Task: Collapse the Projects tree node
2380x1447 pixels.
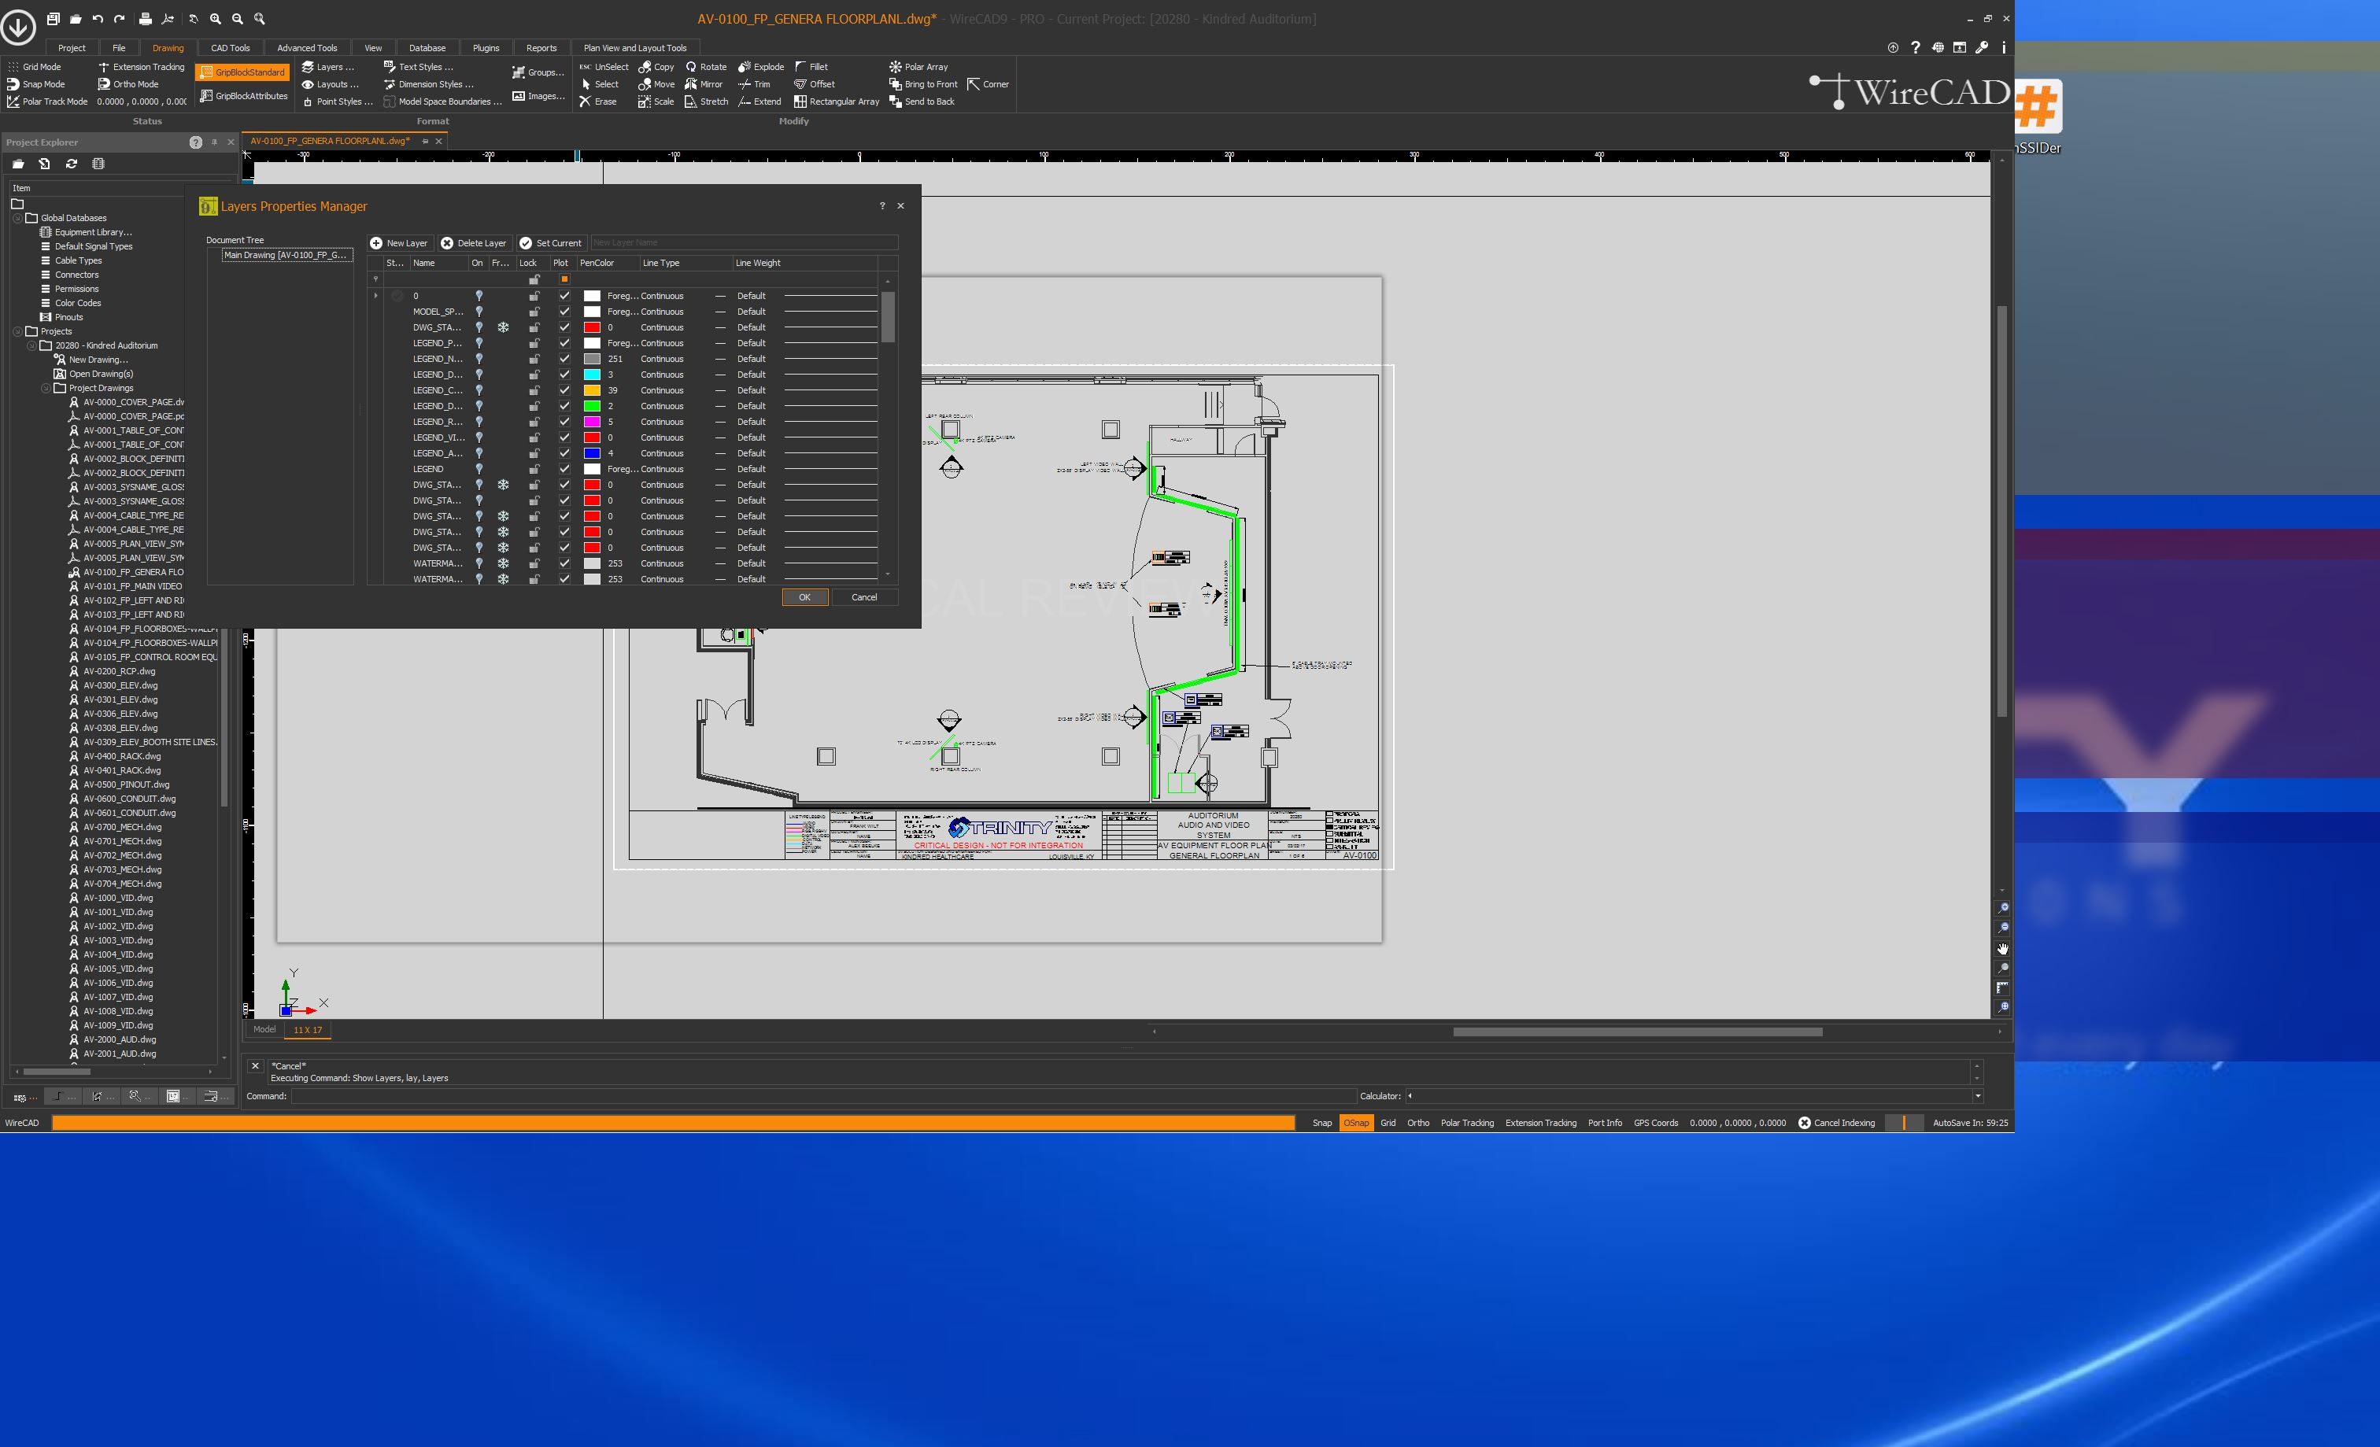Action: [17, 331]
